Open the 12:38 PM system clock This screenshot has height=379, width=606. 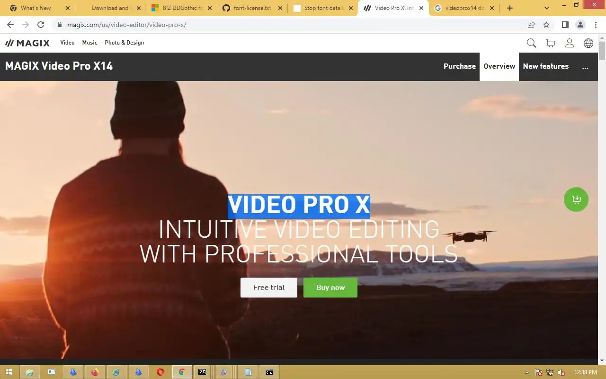click(x=585, y=372)
